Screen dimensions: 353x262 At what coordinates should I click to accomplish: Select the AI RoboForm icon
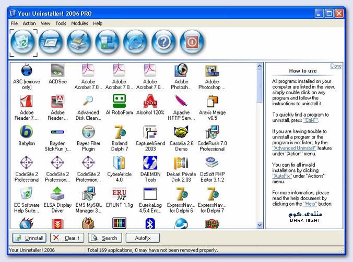[x=119, y=101]
